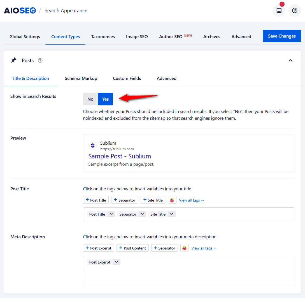Keep Yes selected for Show in Search Results
This screenshot has height=298, width=305.
pyautogui.click(x=105, y=99)
